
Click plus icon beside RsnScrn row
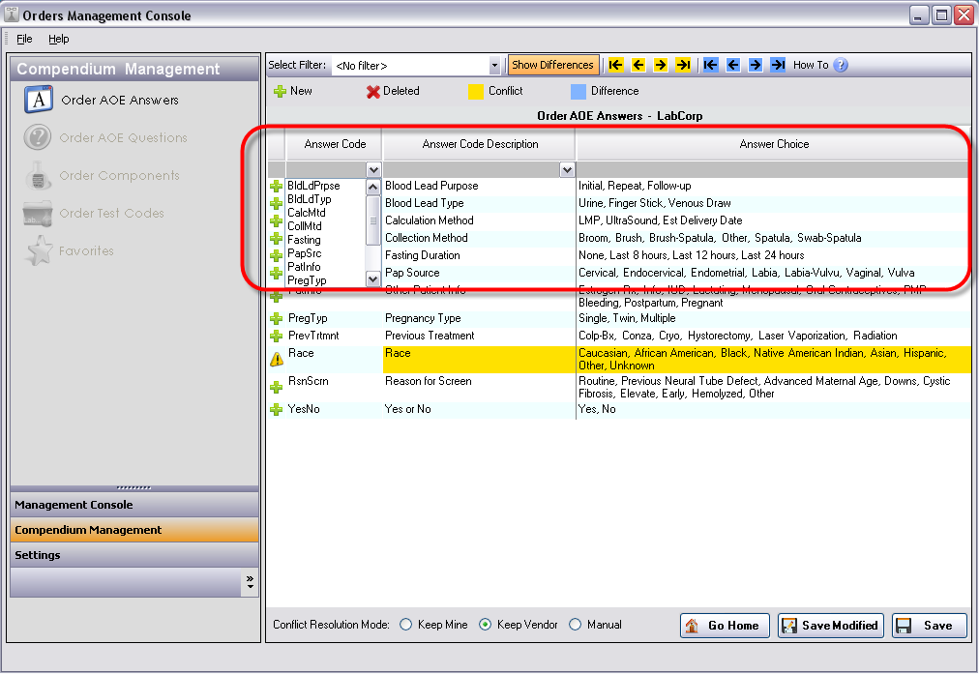(276, 388)
